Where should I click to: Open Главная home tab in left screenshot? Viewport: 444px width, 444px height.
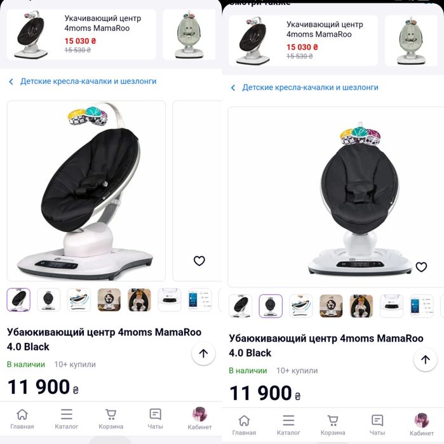[22, 419]
